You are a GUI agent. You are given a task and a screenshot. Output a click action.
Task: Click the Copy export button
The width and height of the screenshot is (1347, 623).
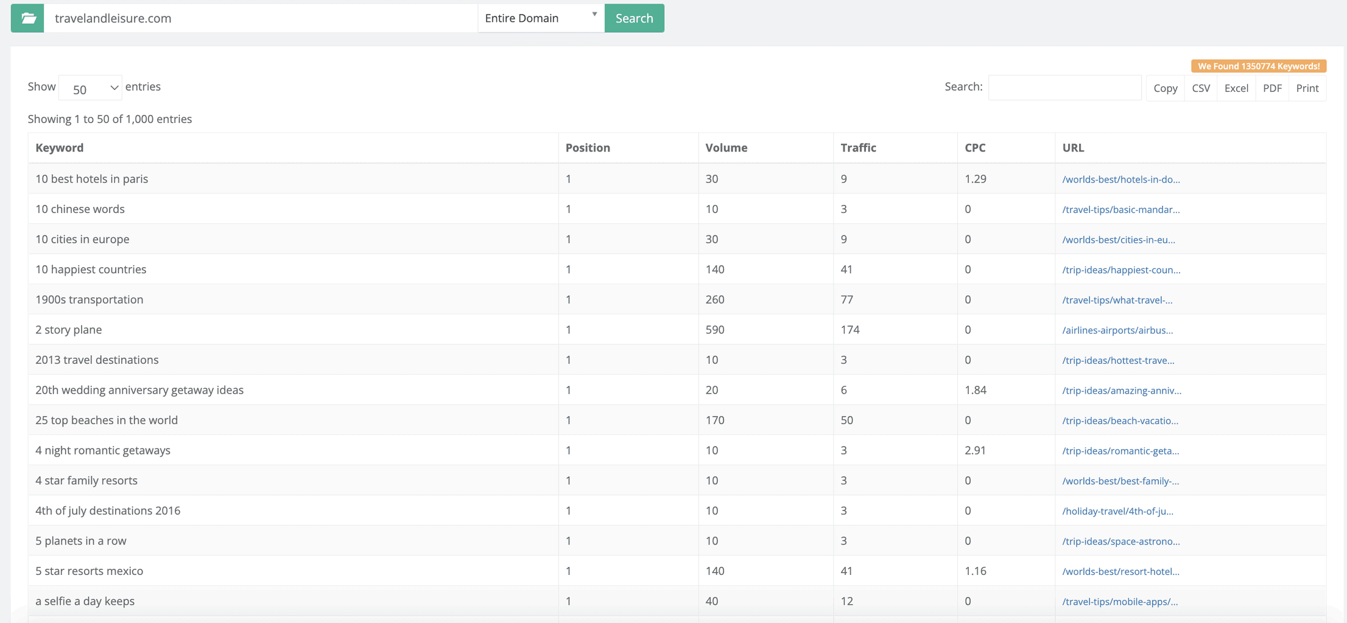(x=1165, y=88)
